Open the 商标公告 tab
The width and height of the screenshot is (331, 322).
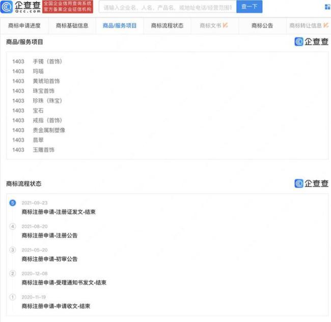[x=262, y=25]
